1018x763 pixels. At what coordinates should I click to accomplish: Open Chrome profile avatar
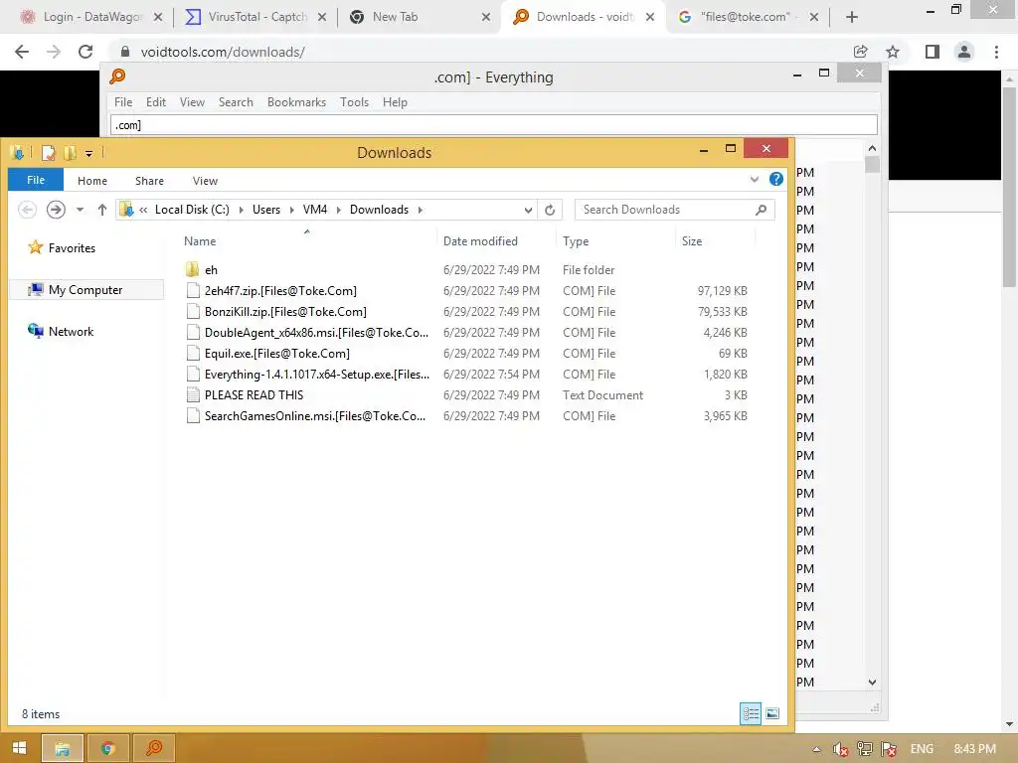coord(964,52)
